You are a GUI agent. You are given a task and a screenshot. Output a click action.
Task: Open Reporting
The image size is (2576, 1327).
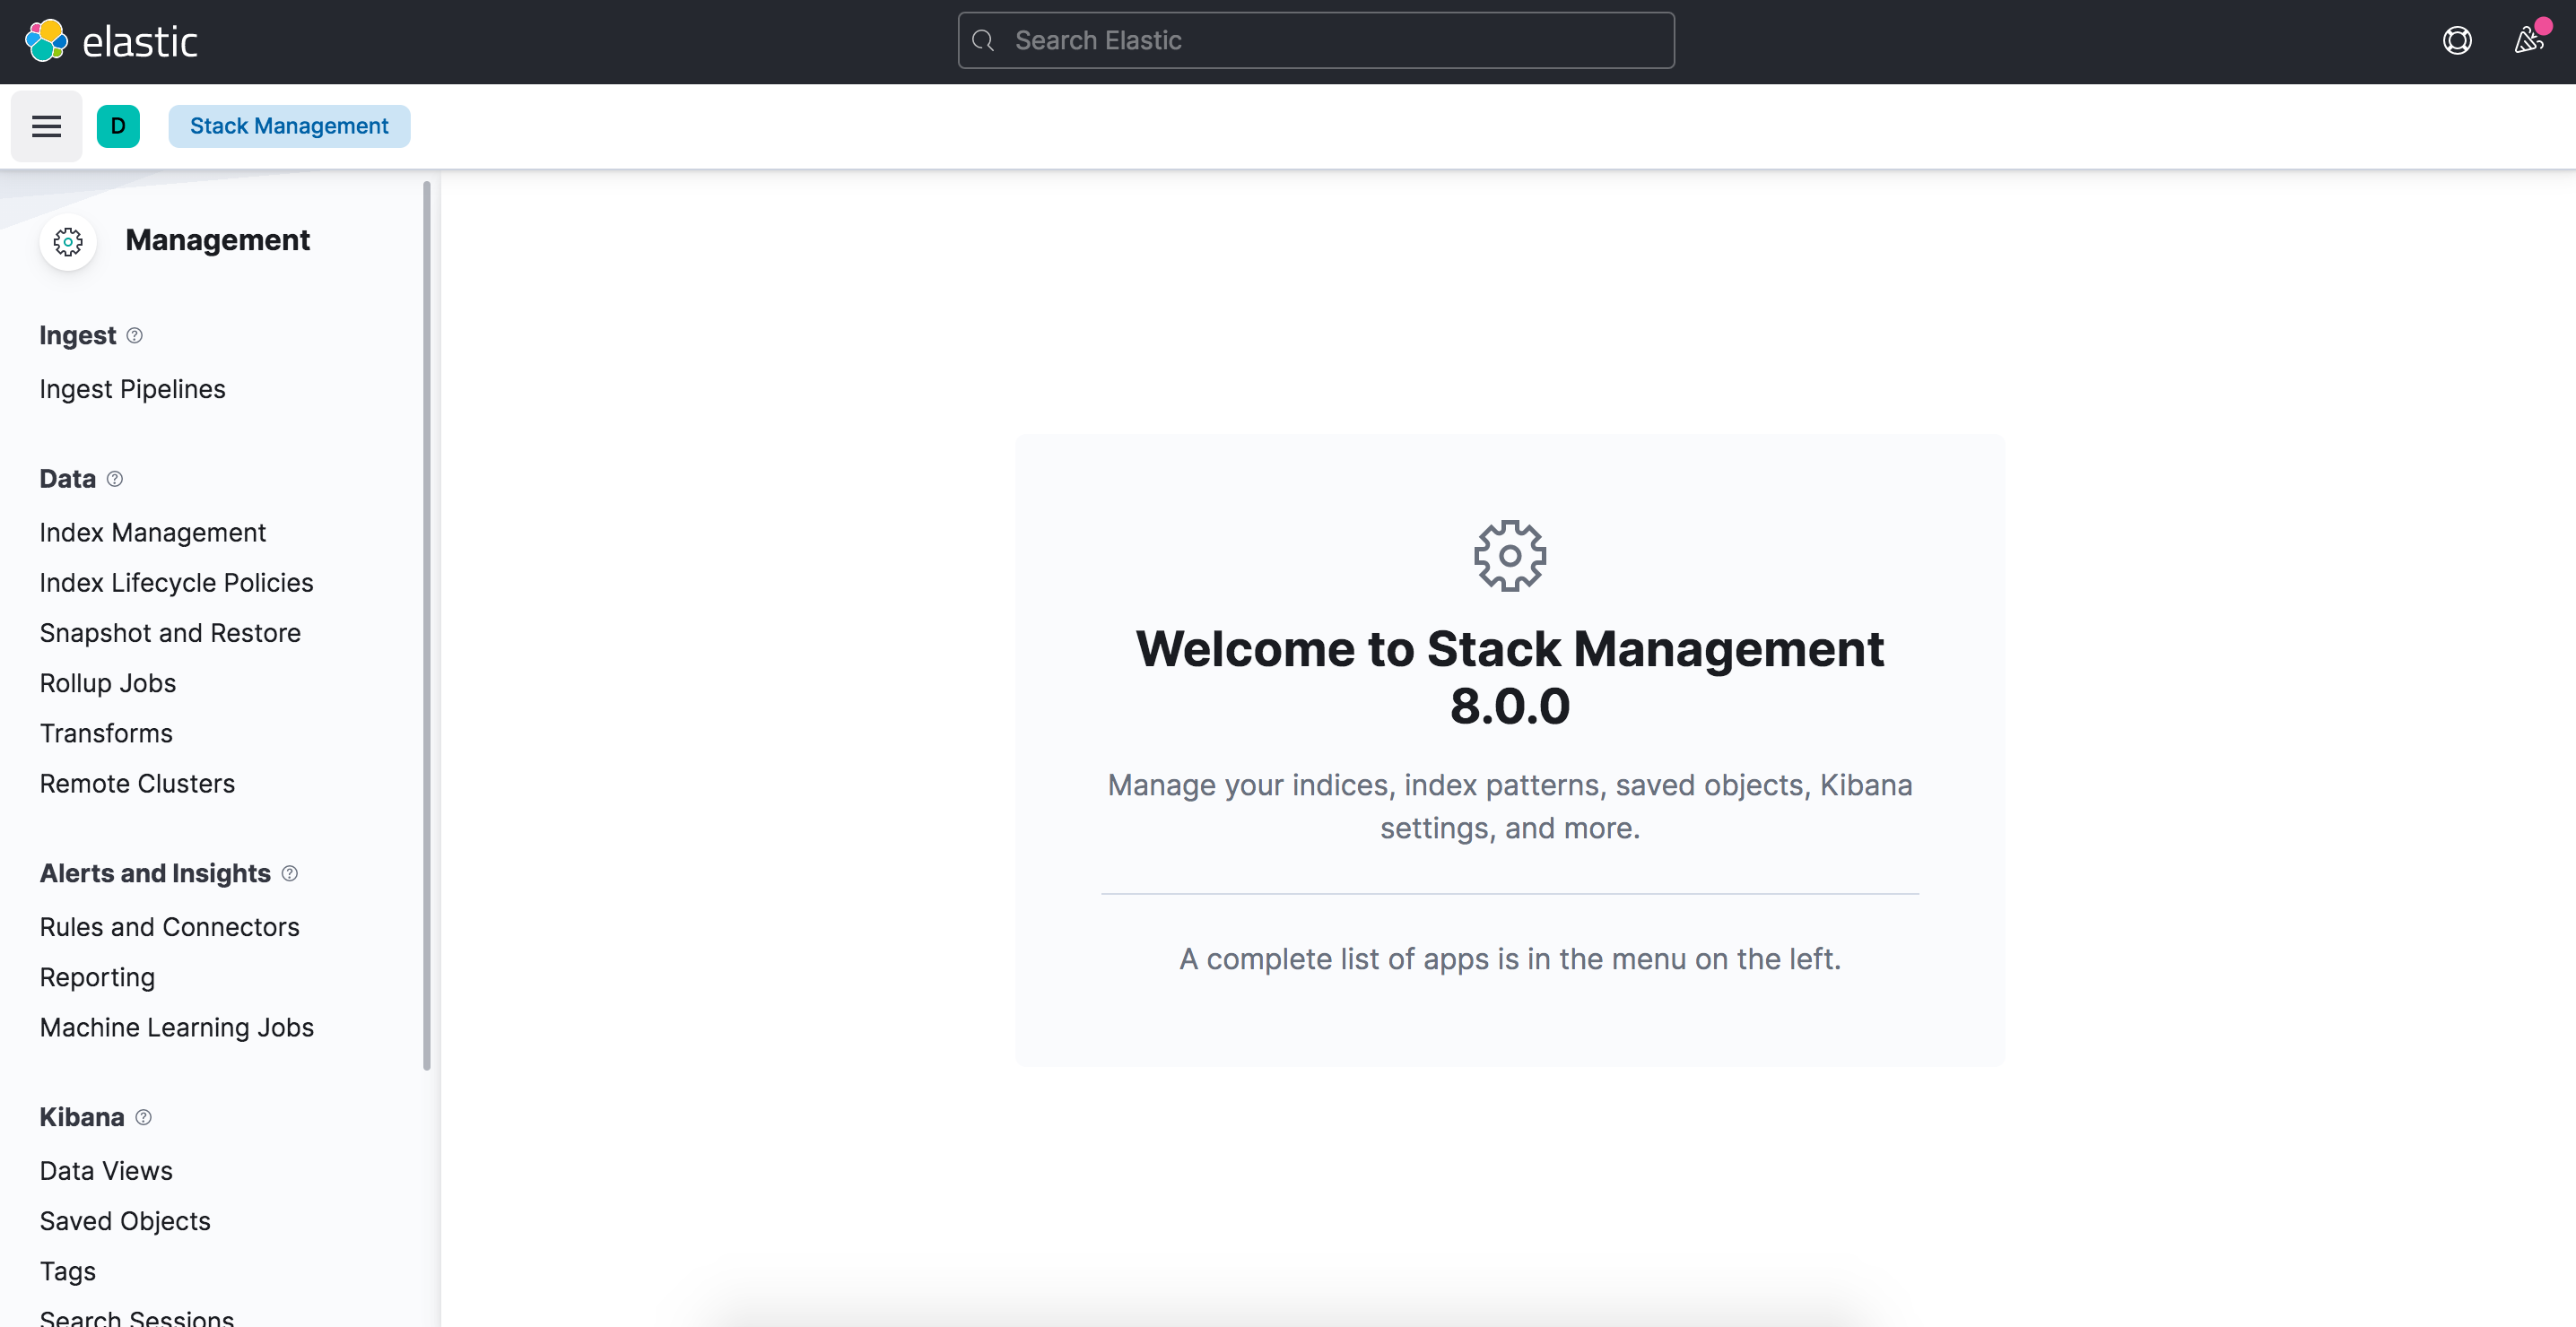point(97,977)
